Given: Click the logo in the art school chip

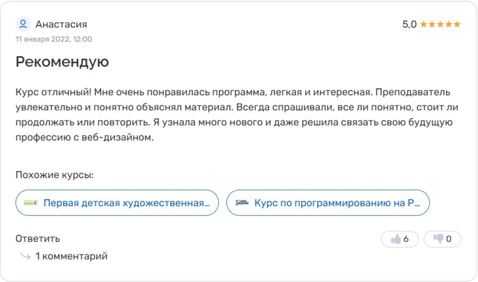Looking at the screenshot, I should (x=31, y=203).
